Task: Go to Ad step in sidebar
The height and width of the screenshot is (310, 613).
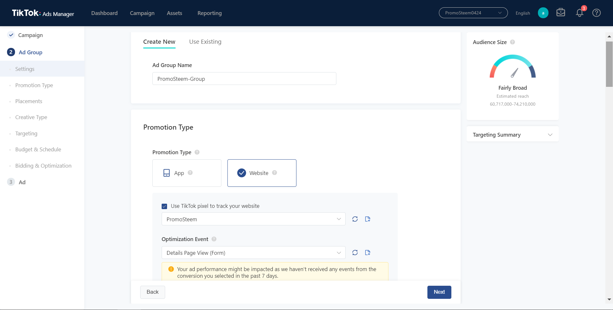Action: point(22,182)
